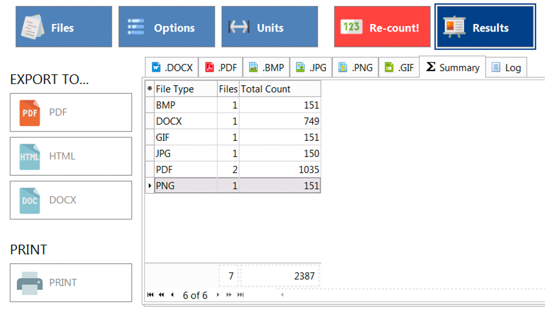Image resolution: width=545 pixels, height=309 pixels.
Task: Export results to PDF
Action: click(x=71, y=112)
